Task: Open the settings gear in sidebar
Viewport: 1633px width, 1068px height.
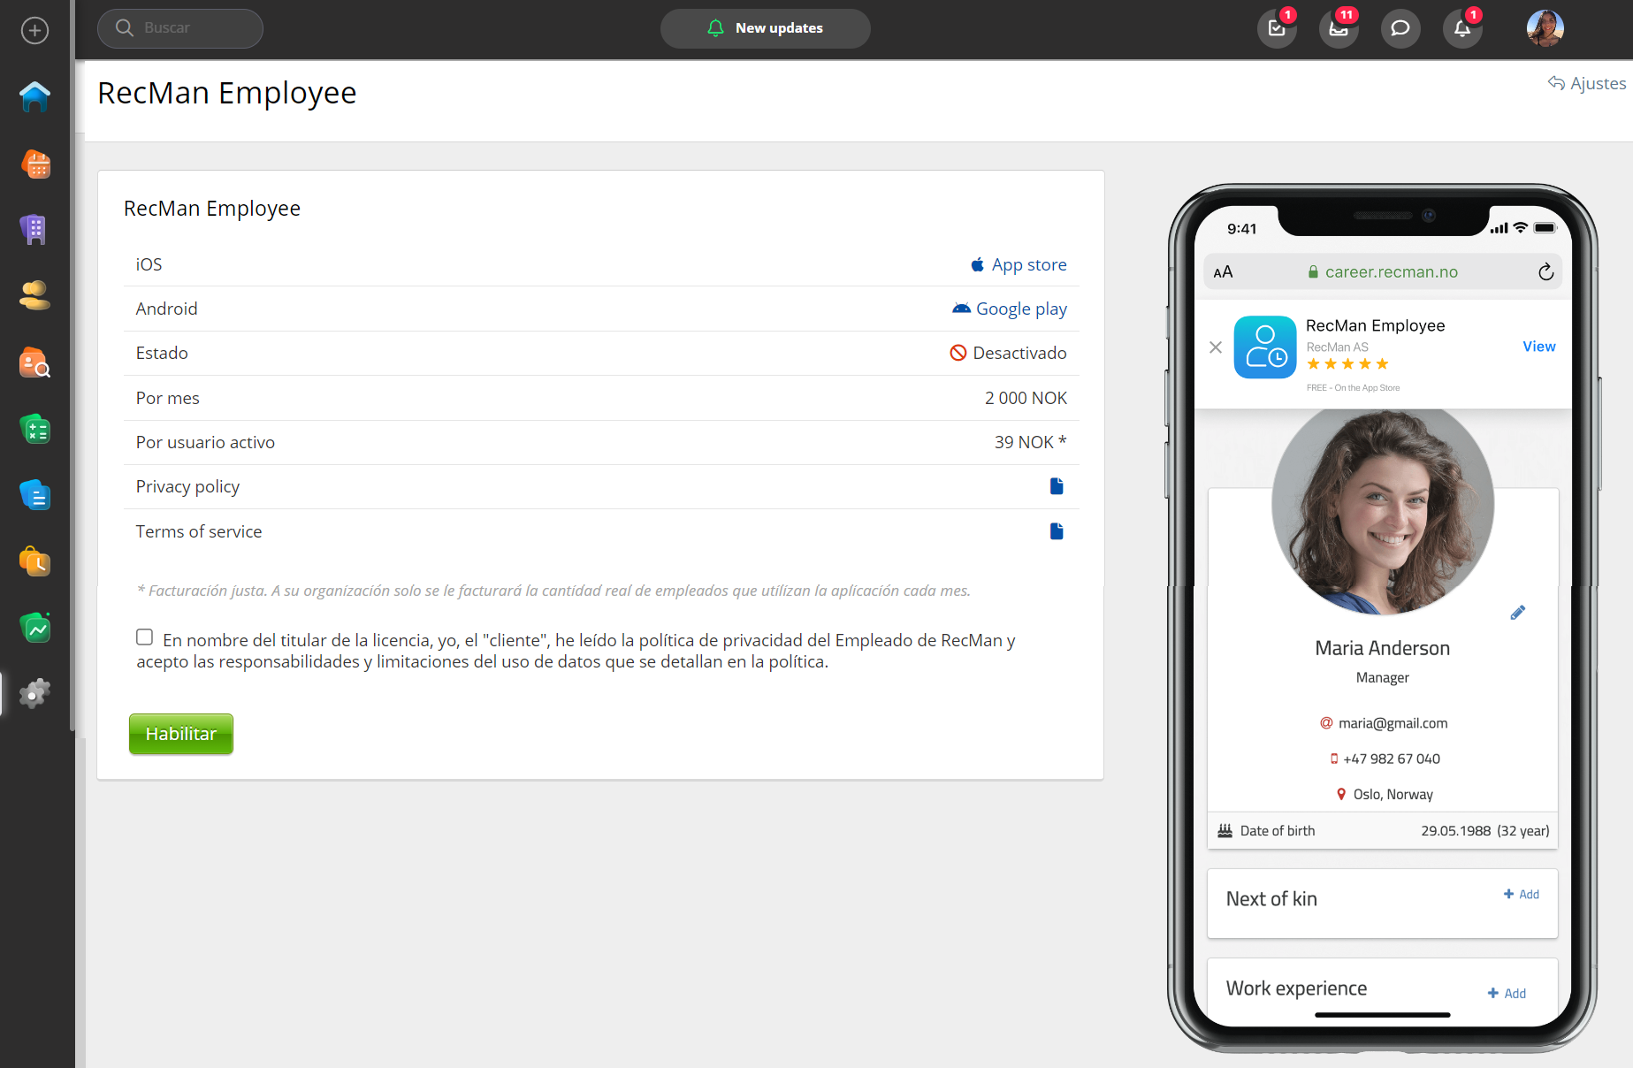Action: 34,693
